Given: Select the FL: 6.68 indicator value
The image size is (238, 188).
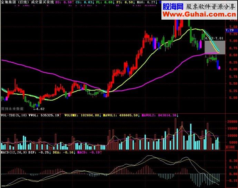Looking at the screenshot, I should point(105,2).
